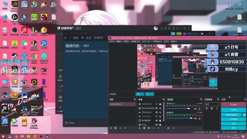Unlock the 视频采集设备 source lock
The width and height of the screenshot is (247, 139).
tap(160, 104)
